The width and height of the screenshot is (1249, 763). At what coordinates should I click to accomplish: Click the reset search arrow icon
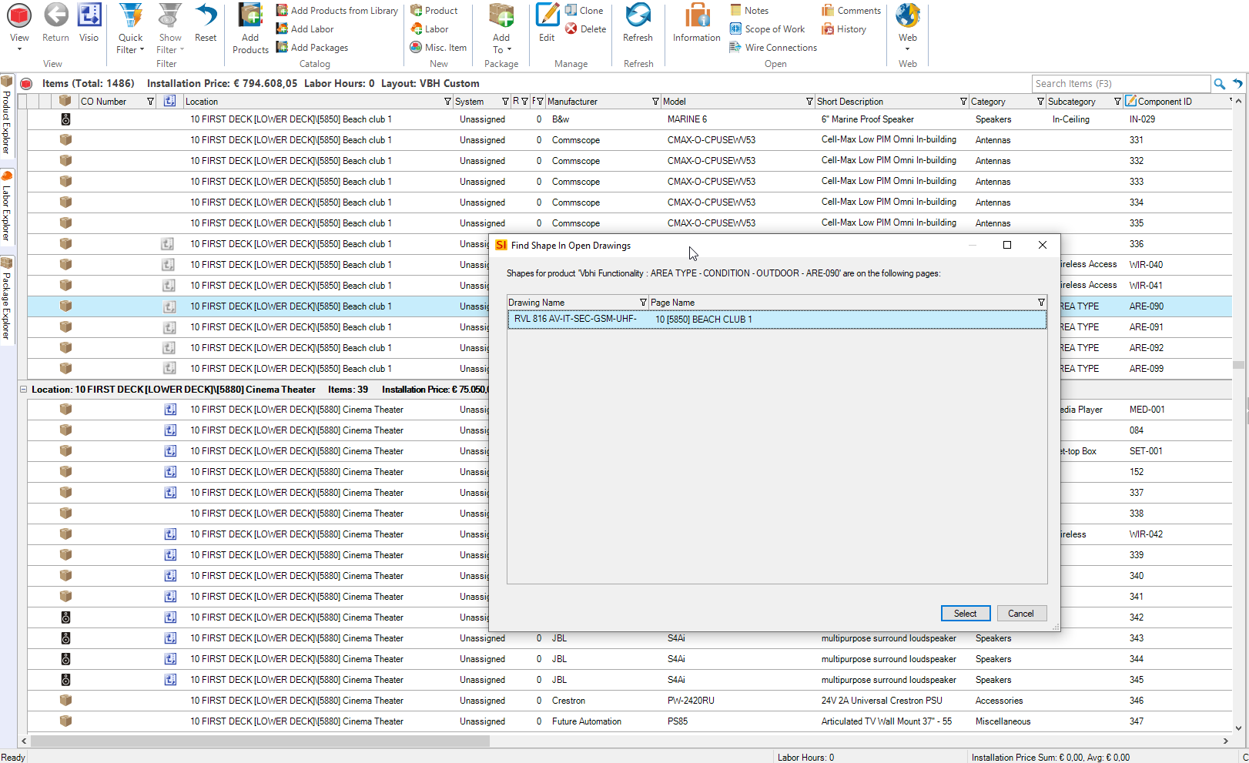(x=1237, y=83)
